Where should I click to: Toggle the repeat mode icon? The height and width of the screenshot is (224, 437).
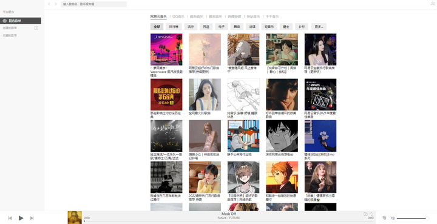(x=371, y=214)
